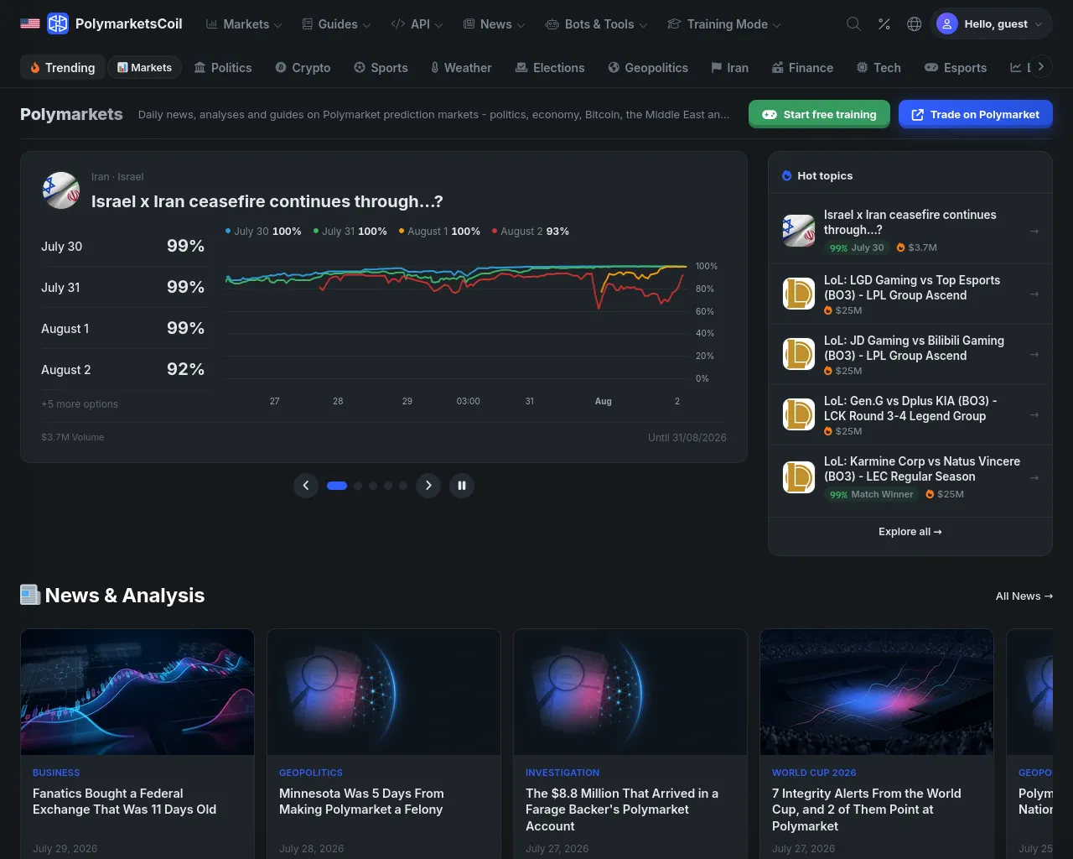Open the Tech category tab
Screen dimensions: 1073x859
(879, 68)
